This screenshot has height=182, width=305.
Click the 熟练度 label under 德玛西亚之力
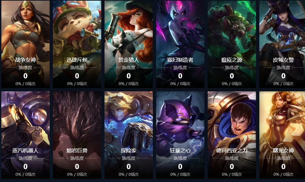(232, 158)
